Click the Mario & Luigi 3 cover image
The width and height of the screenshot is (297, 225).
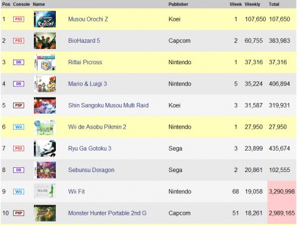coord(45,84)
